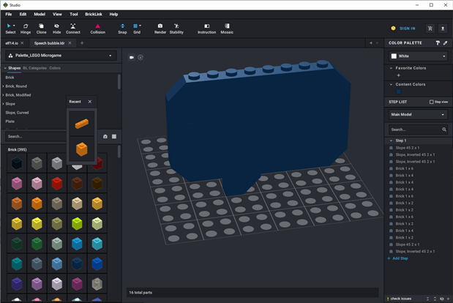The height and width of the screenshot is (303, 453).
Task: Select the Hinge tool
Action: (x=26, y=29)
